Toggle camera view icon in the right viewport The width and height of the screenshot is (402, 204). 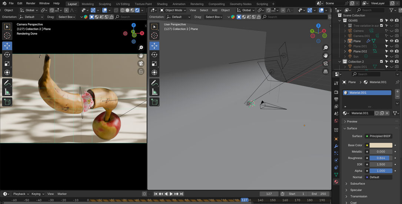tap(326, 63)
